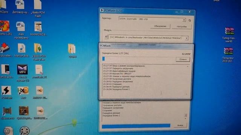Viewport: 241px width, 135px height.
Task: Select log line 15:28:02 Передача загрузчика
Action: pyautogui.click(x=118, y=81)
